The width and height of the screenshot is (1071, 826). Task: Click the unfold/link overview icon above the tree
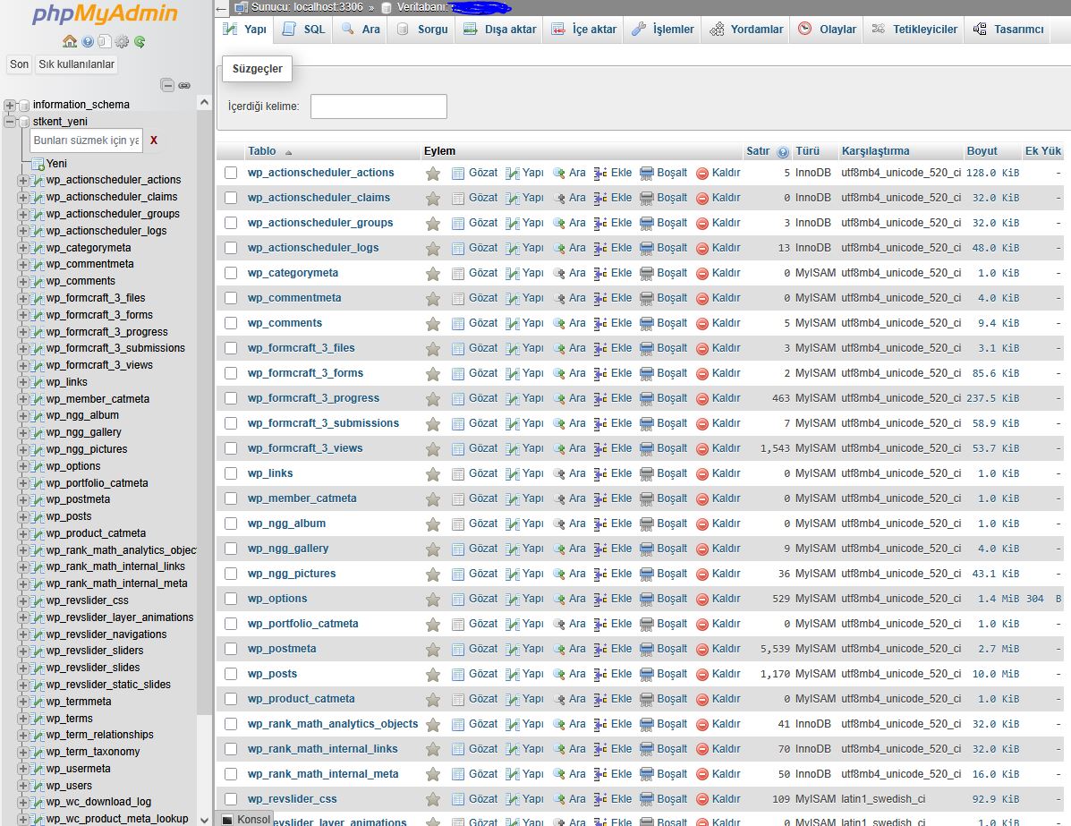pyautogui.click(x=184, y=84)
